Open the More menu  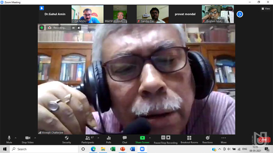(223, 140)
